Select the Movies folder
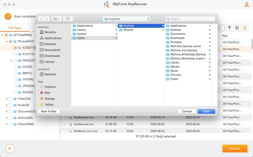The width and height of the screenshot is (253, 157). point(188,67)
